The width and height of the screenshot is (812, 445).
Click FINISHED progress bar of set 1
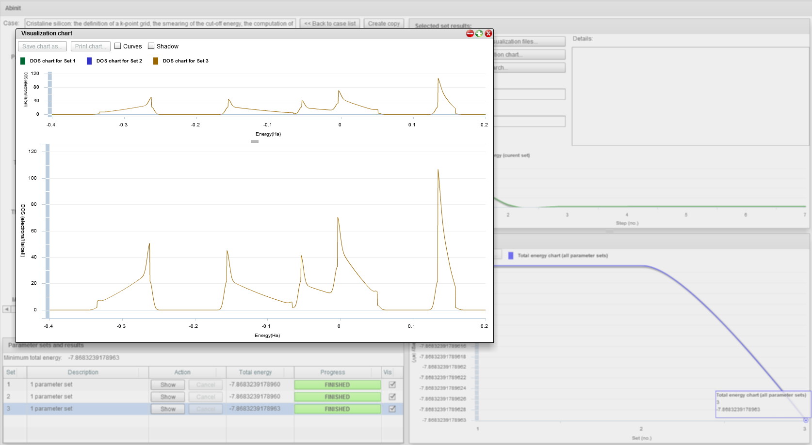(x=338, y=385)
